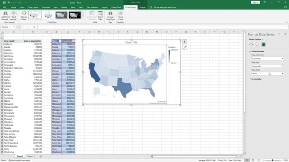289x162 pixels.
Task: Open population column filter dropdown in E
Action: click(73, 41)
